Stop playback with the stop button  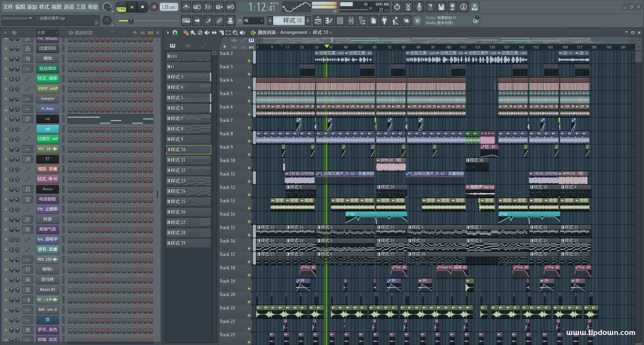[x=143, y=7]
